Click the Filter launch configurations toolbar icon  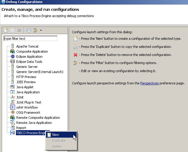(x=35, y=30)
